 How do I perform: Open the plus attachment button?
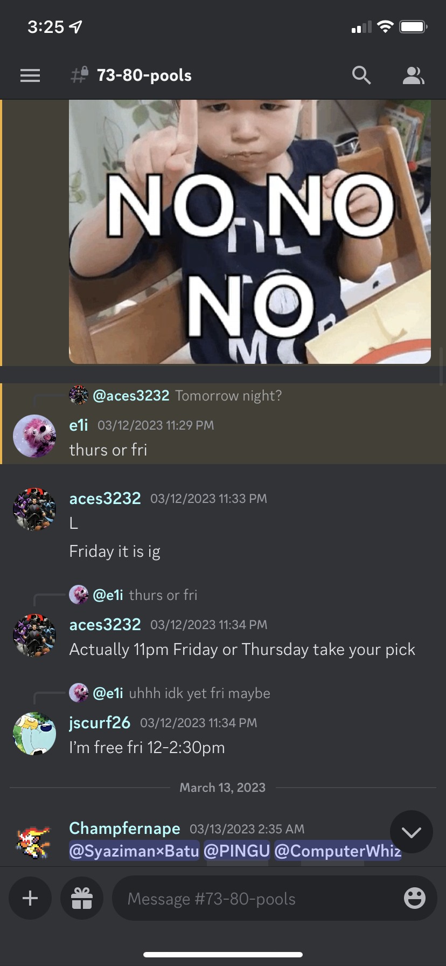[30, 898]
